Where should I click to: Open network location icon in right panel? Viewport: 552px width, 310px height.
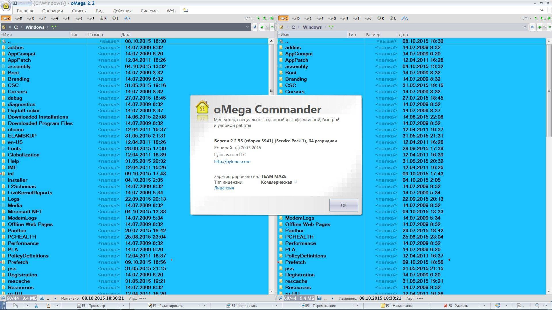click(405, 18)
